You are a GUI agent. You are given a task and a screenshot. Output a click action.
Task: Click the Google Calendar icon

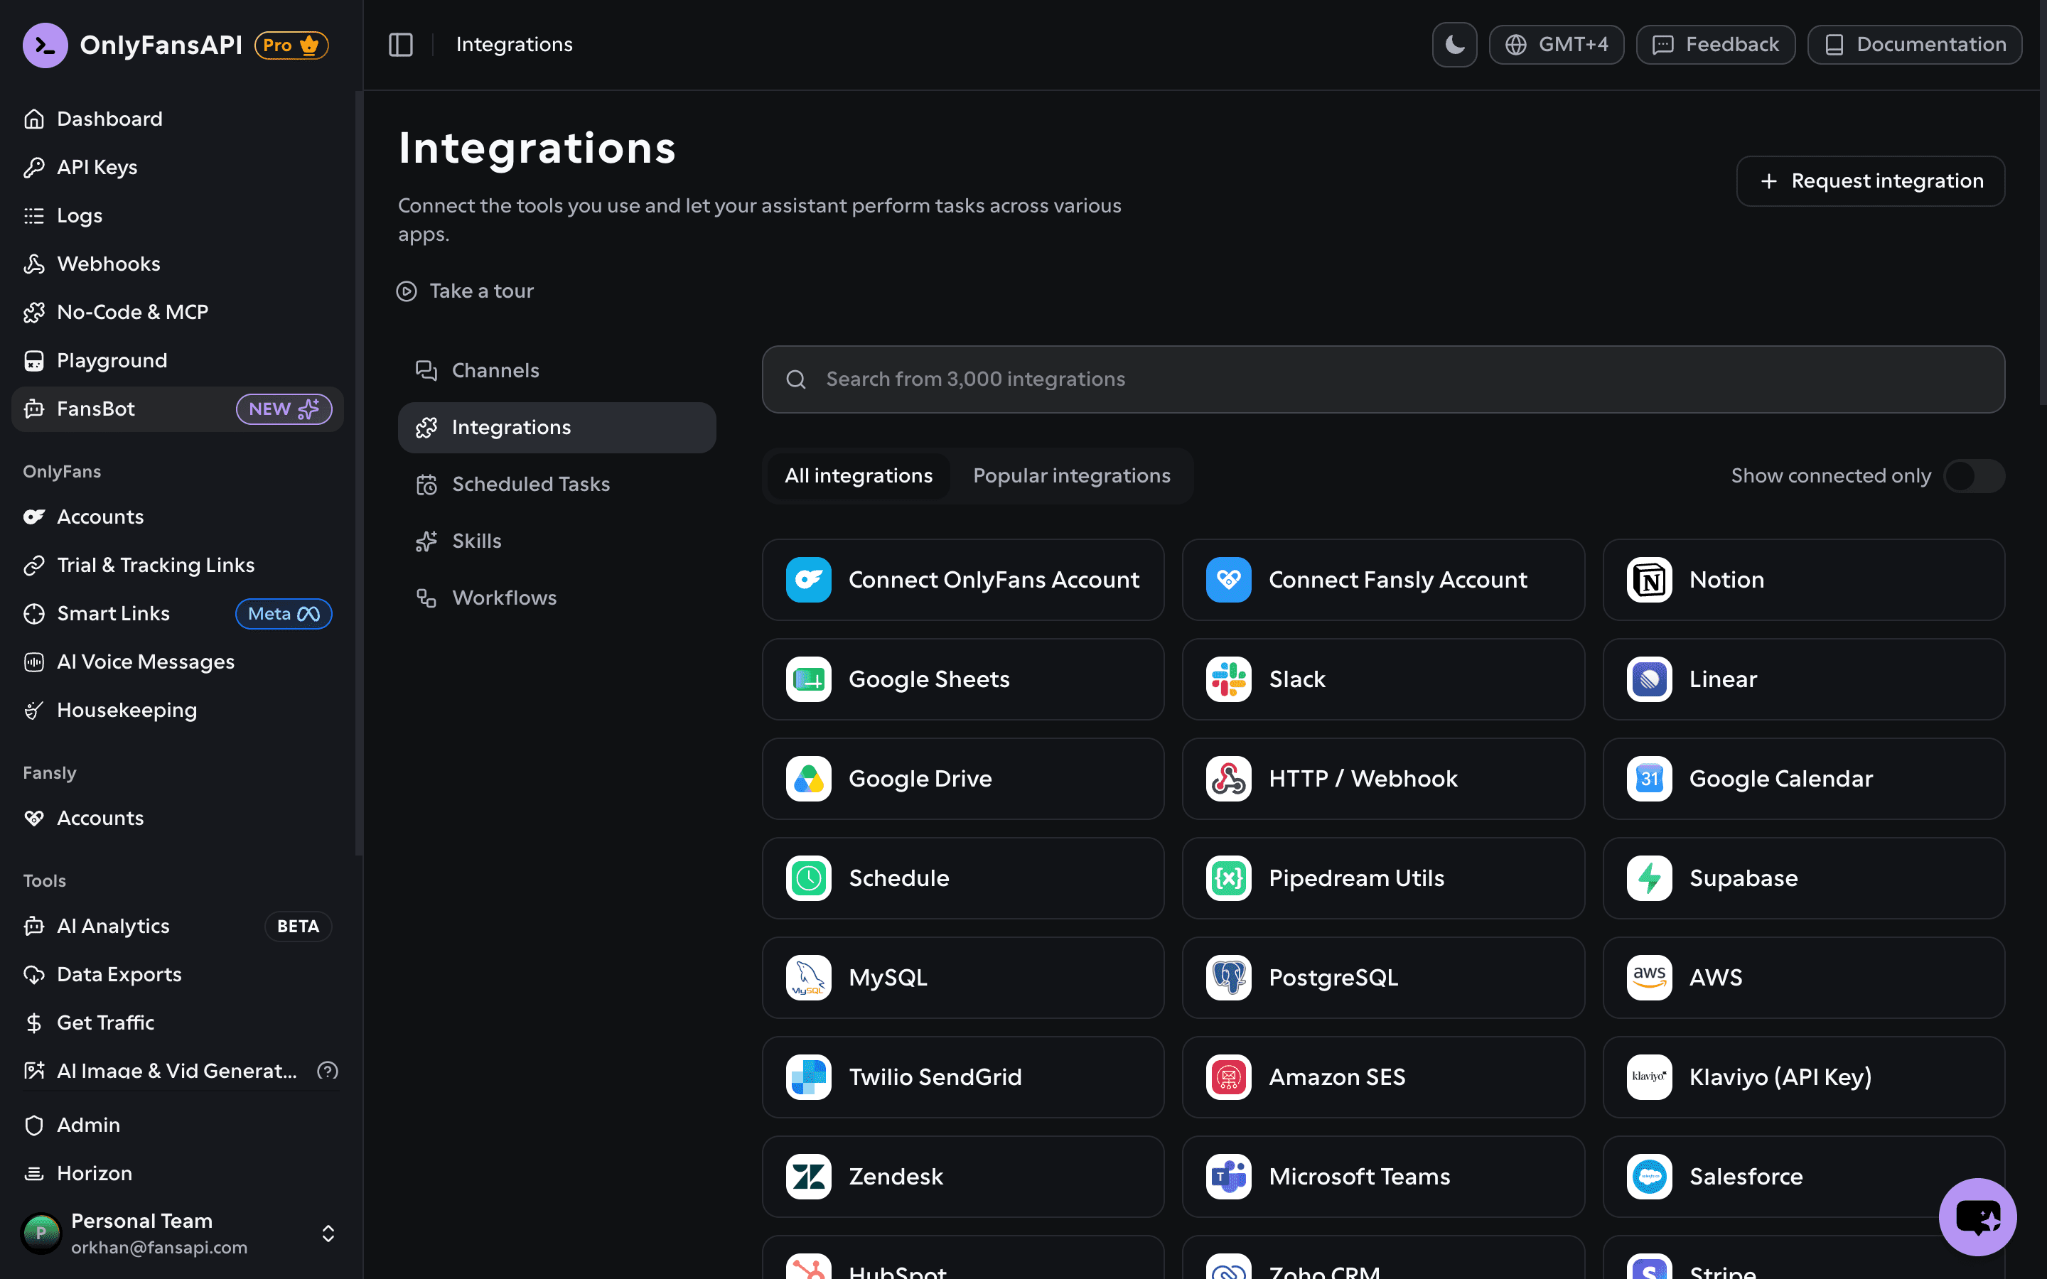[1648, 778]
